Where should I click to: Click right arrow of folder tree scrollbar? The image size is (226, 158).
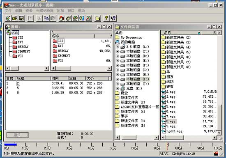coord(157,138)
